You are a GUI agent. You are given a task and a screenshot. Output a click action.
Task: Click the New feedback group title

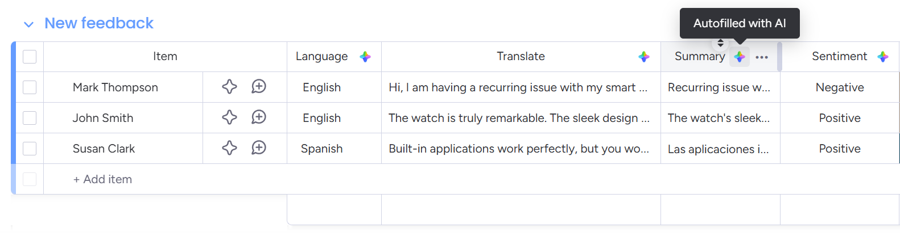click(99, 23)
